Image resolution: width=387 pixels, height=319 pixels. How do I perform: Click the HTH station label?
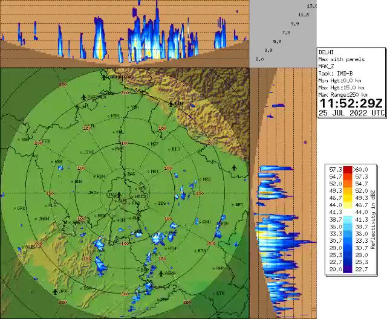pos(172,248)
